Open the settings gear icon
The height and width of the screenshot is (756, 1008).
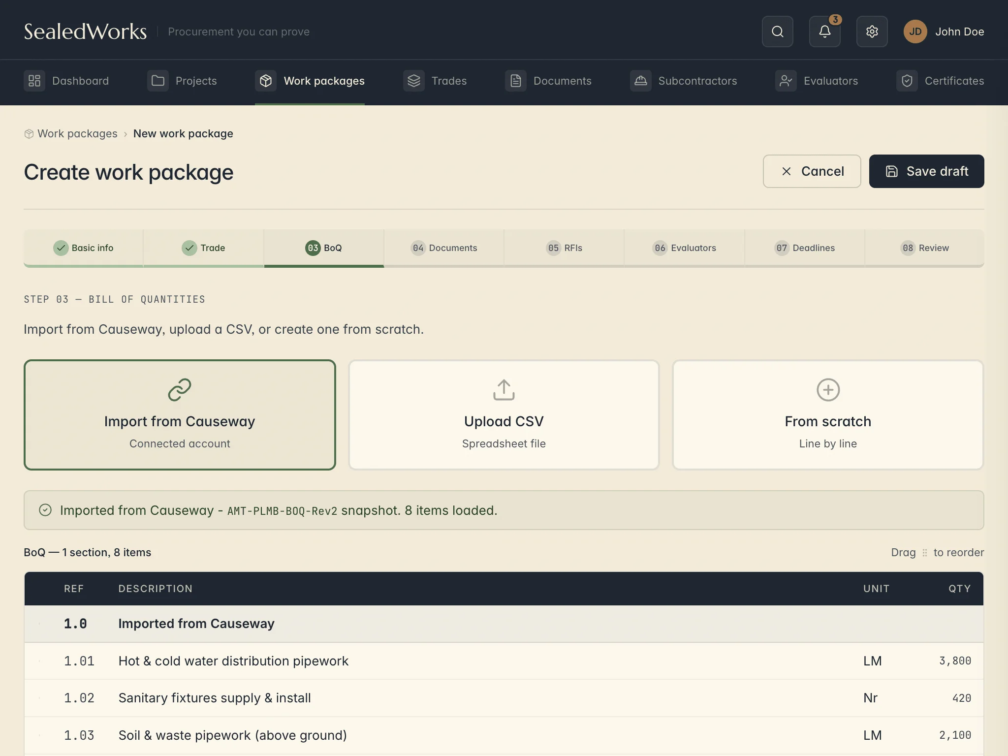pos(872,31)
